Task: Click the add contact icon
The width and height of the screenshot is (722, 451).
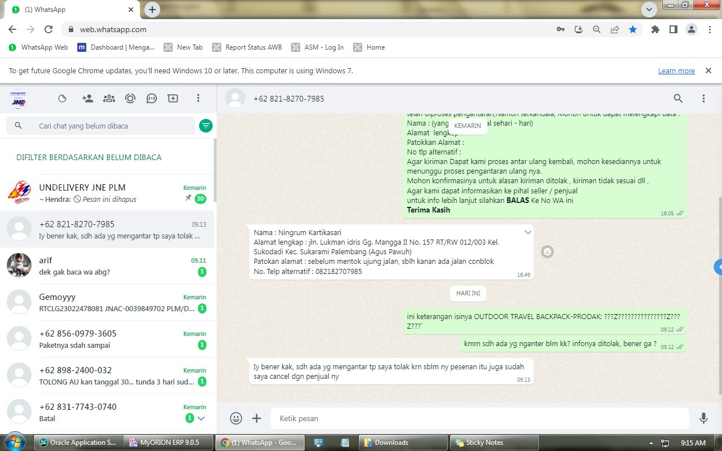Action: pos(87,98)
